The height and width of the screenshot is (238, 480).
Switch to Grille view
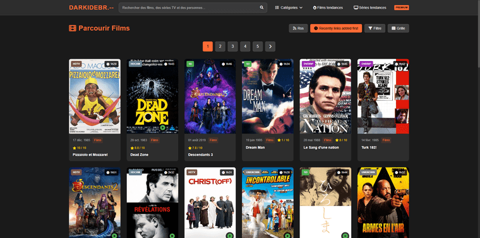(399, 28)
